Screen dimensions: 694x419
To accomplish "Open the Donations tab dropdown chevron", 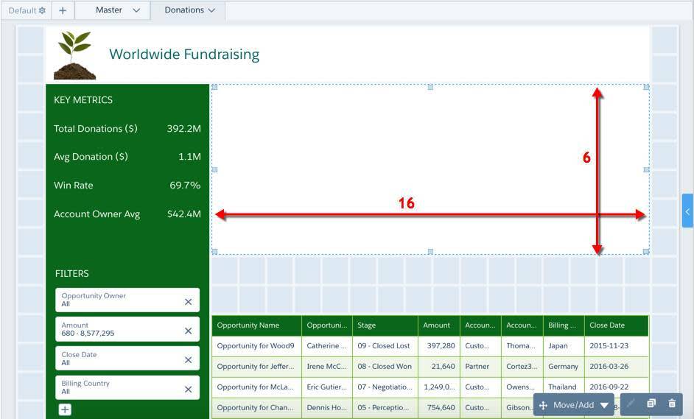I will pos(211,10).
